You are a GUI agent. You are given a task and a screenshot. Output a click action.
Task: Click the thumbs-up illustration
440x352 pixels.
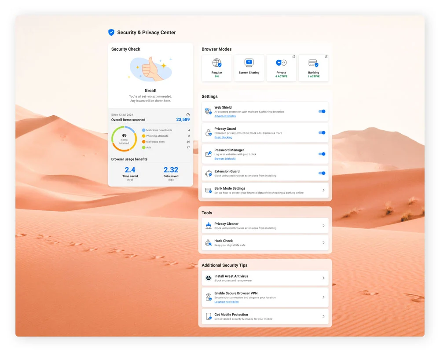[x=151, y=70]
